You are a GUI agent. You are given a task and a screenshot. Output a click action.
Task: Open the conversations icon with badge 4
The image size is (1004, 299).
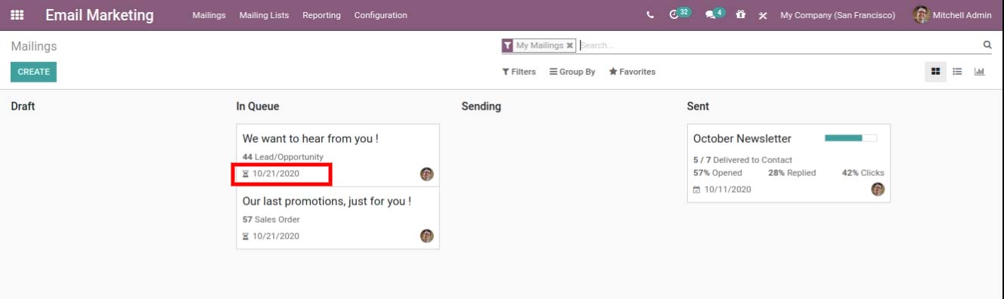714,14
